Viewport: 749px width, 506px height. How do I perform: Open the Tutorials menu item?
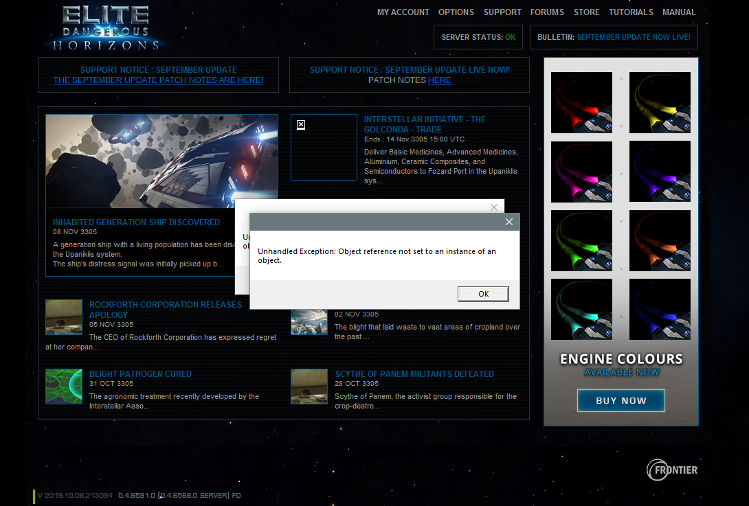coord(631,12)
